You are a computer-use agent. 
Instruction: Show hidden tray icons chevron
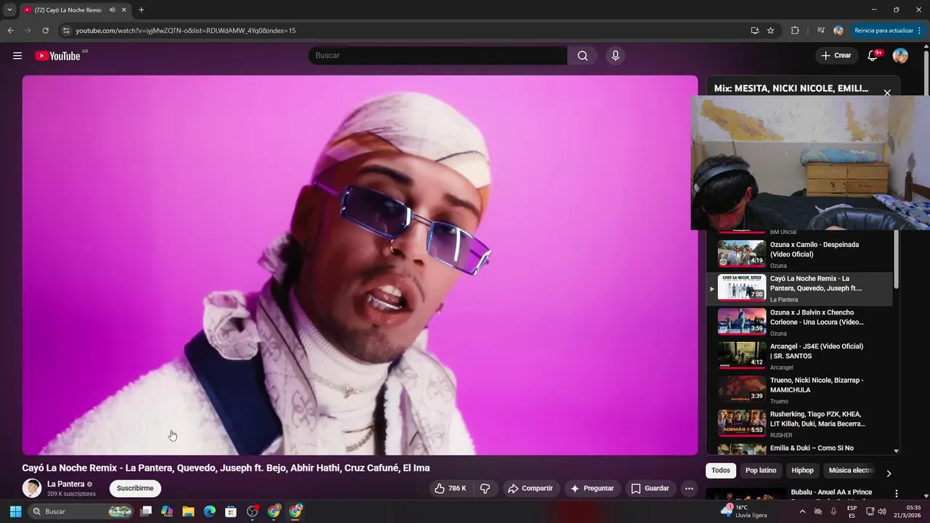tap(802, 511)
